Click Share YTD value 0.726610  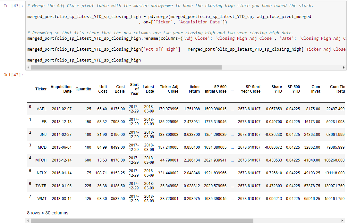(x=274, y=173)
